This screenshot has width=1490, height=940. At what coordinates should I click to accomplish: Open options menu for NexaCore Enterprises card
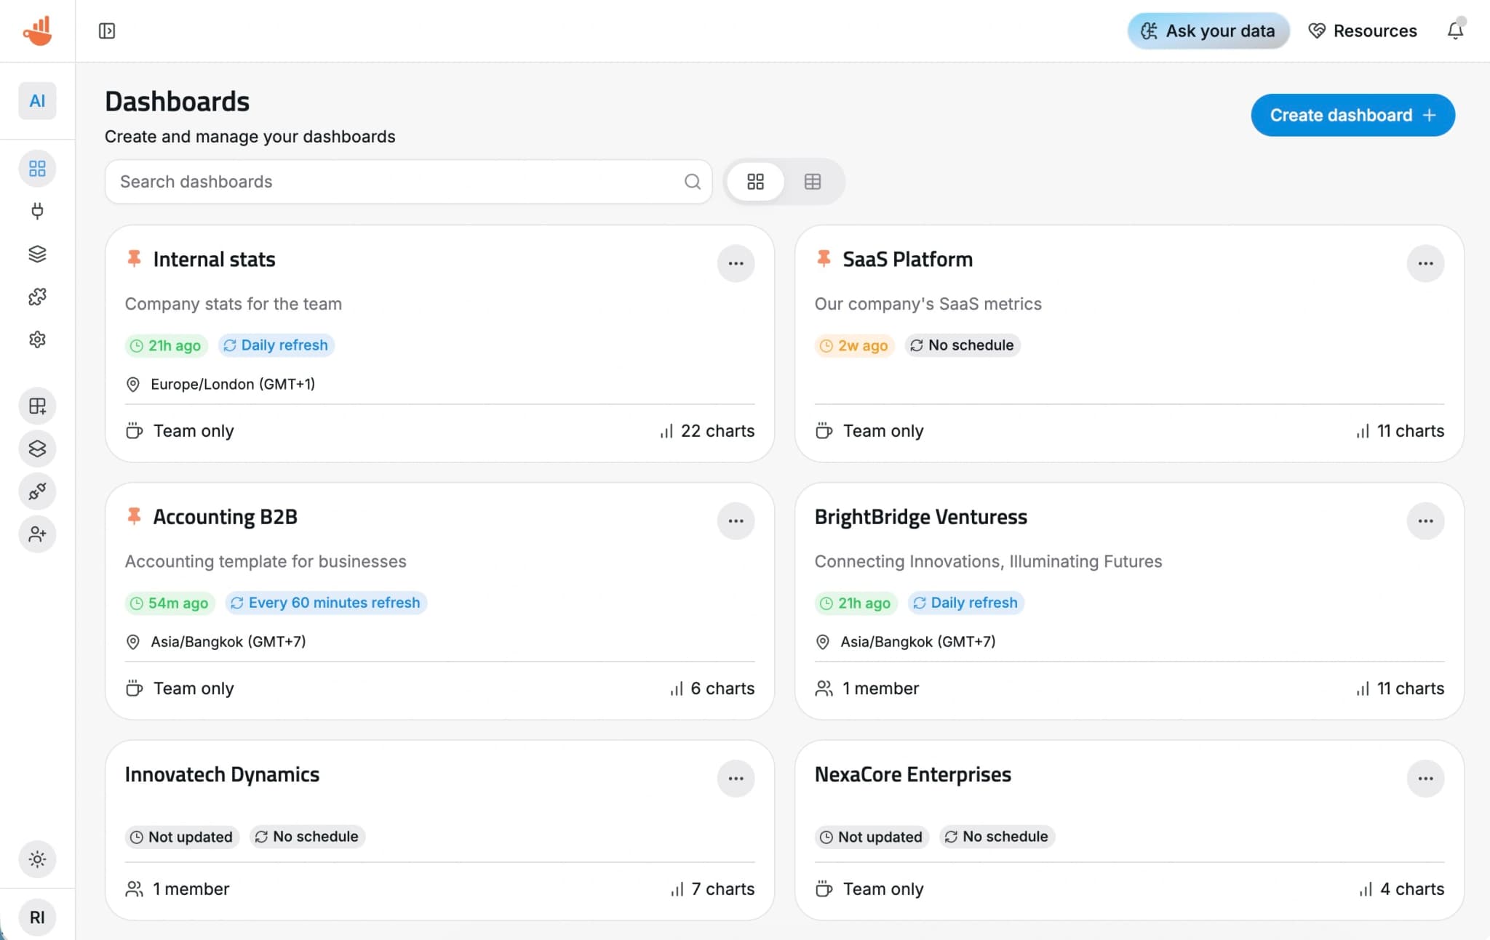pyautogui.click(x=1425, y=778)
